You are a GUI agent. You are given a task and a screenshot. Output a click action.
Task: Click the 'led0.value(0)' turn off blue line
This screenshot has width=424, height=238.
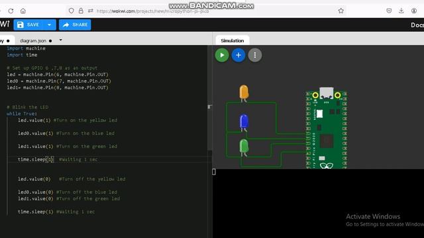[68, 192]
